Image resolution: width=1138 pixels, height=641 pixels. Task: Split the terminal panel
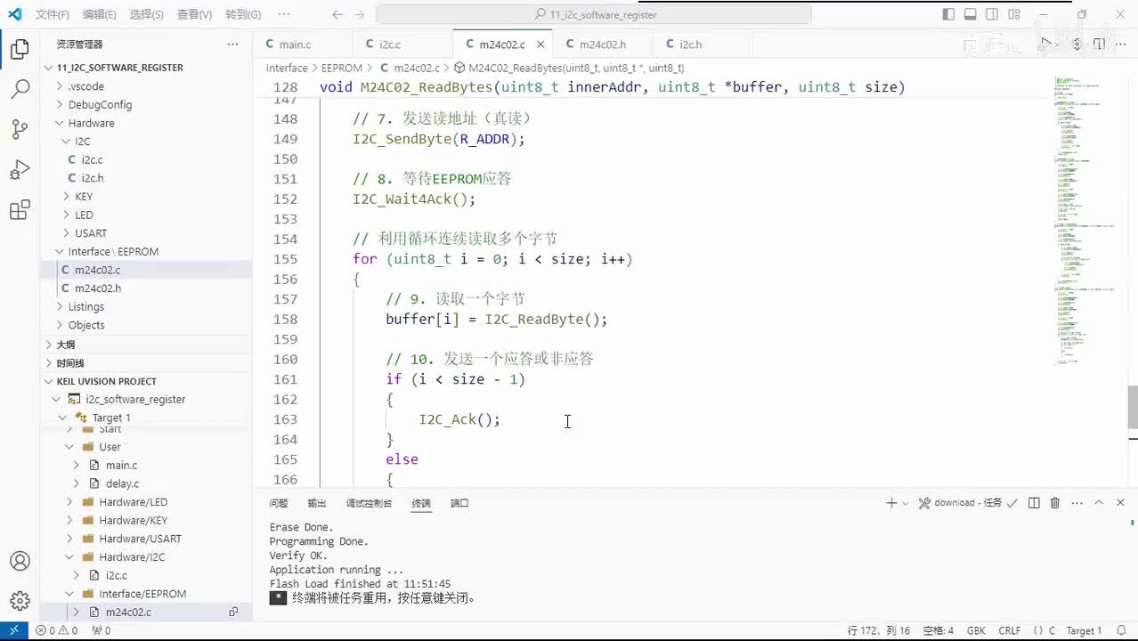click(1034, 503)
